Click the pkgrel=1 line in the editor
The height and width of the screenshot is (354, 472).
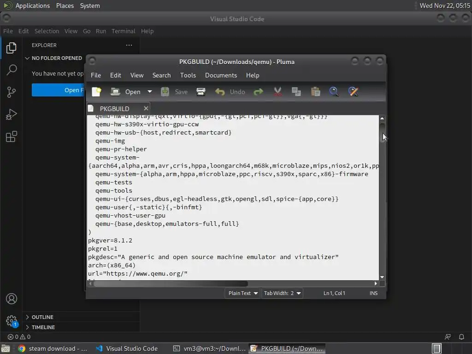point(103,249)
